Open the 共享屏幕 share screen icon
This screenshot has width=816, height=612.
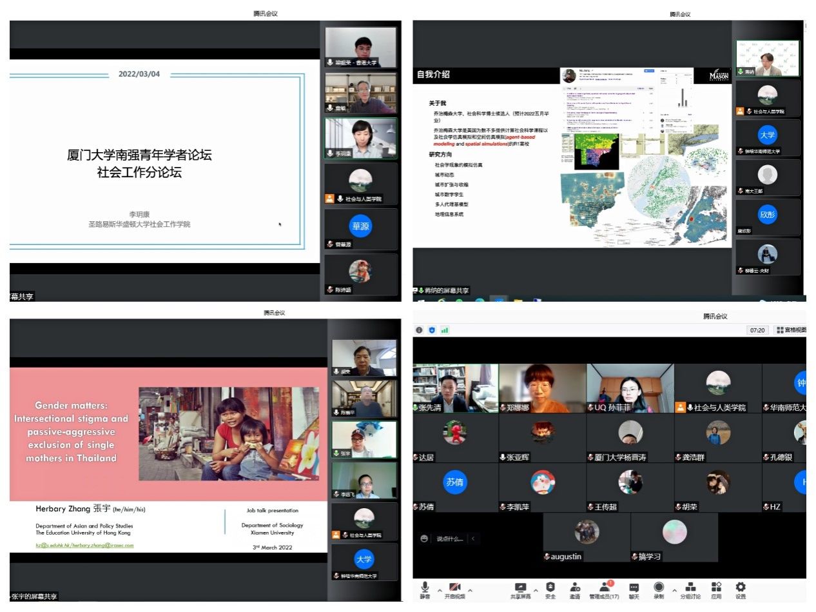[x=520, y=588]
